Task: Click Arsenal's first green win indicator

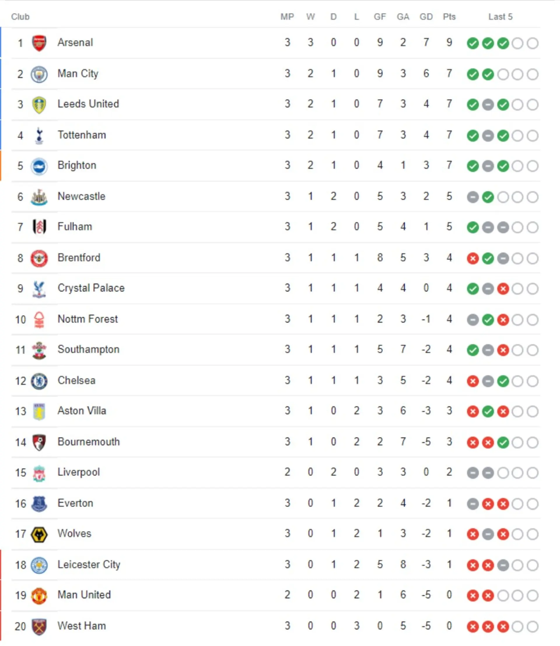Action: click(x=473, y=43)
